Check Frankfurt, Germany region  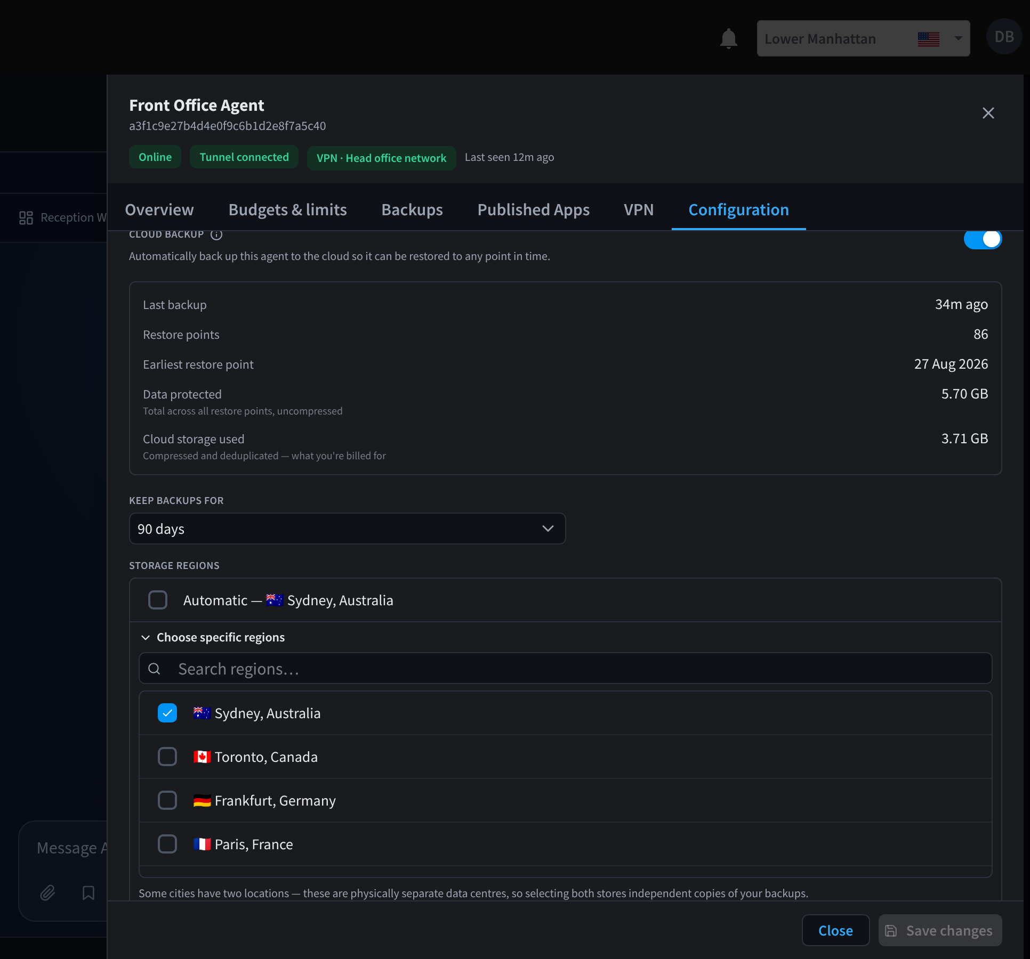tap(167, 800)
